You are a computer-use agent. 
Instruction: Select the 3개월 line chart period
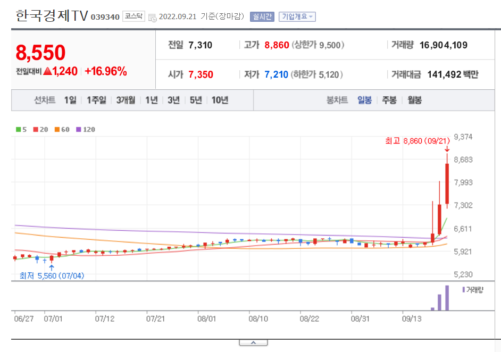tap(126, 100)
